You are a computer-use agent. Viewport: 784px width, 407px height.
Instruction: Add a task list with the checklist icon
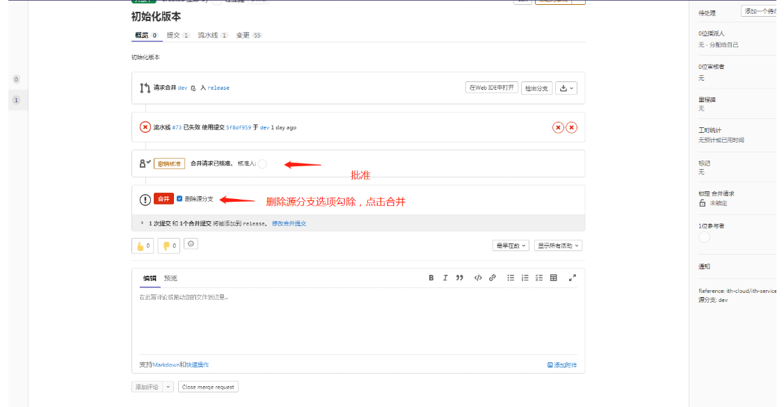(539, 278)
